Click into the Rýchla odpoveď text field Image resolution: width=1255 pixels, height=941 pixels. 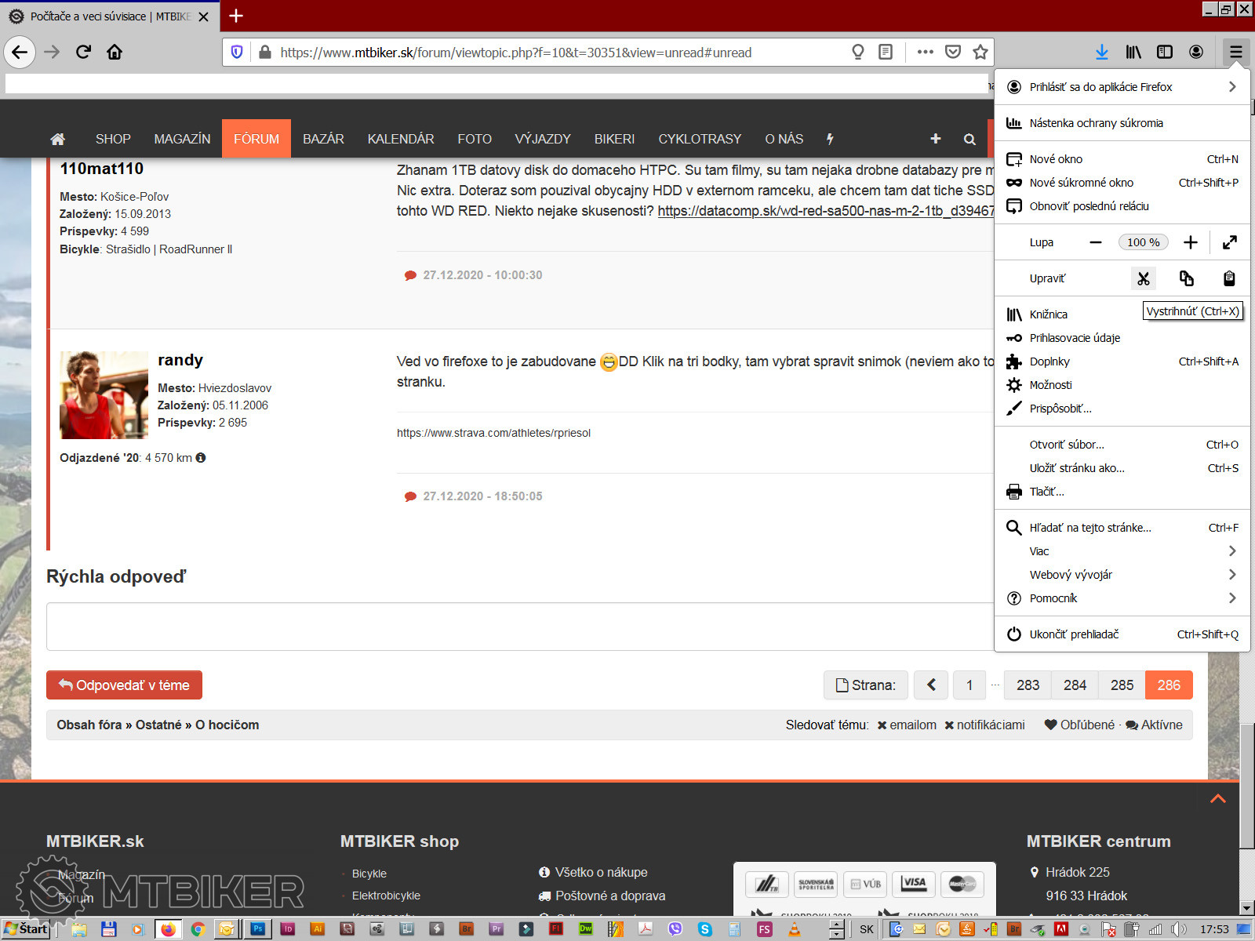click(x=518, y=627)
